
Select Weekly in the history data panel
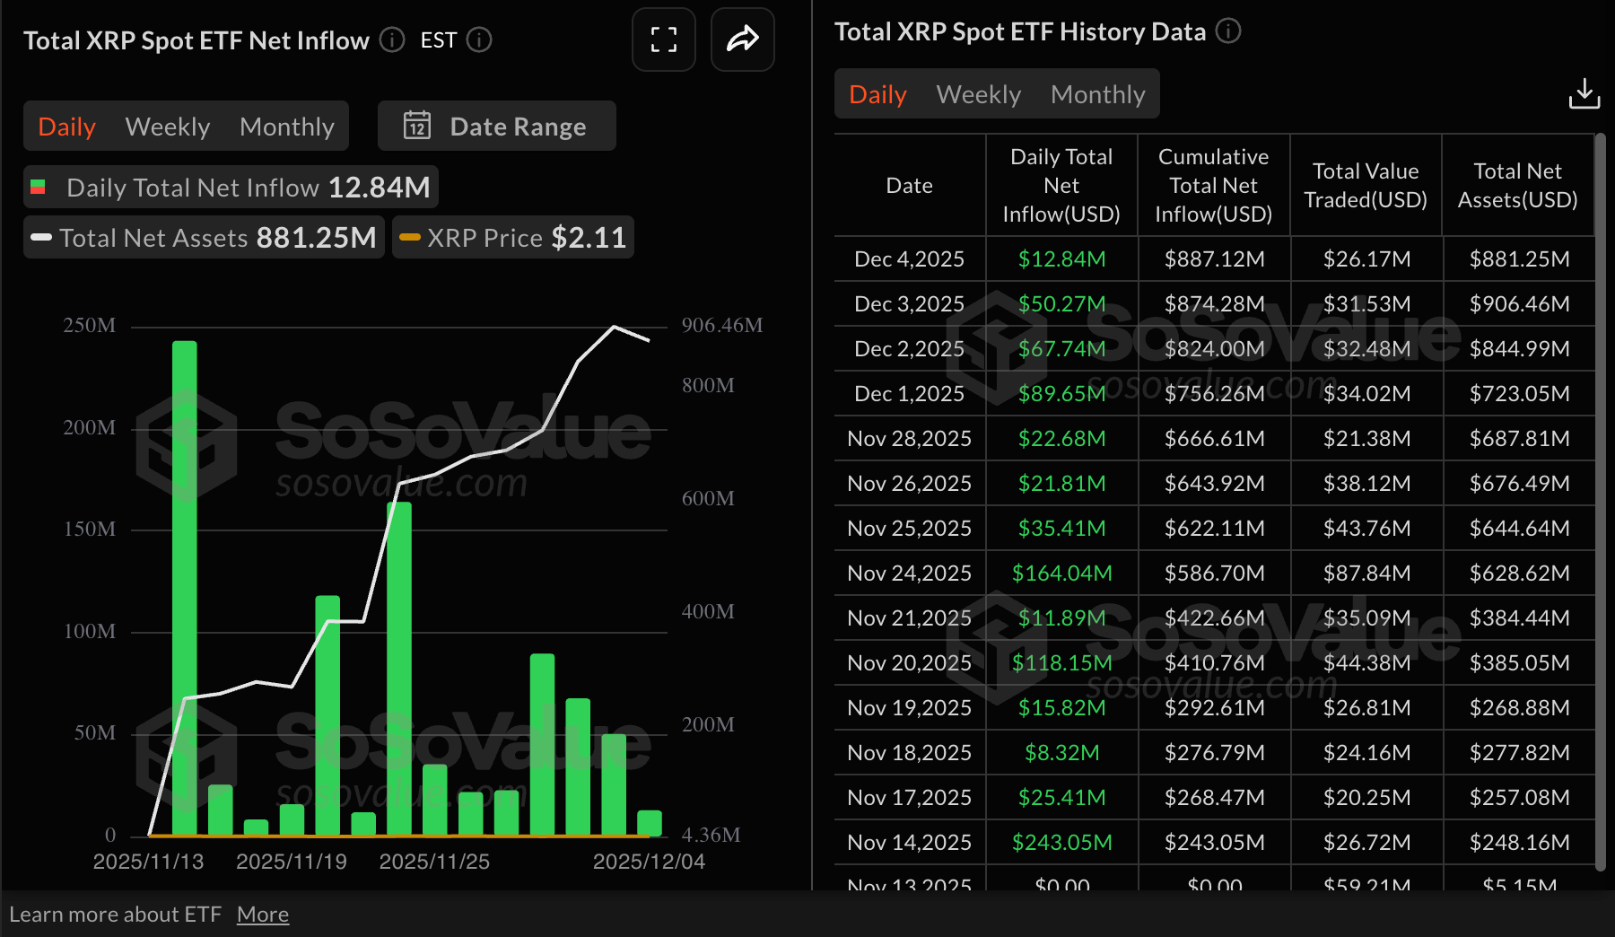point(977,93)
